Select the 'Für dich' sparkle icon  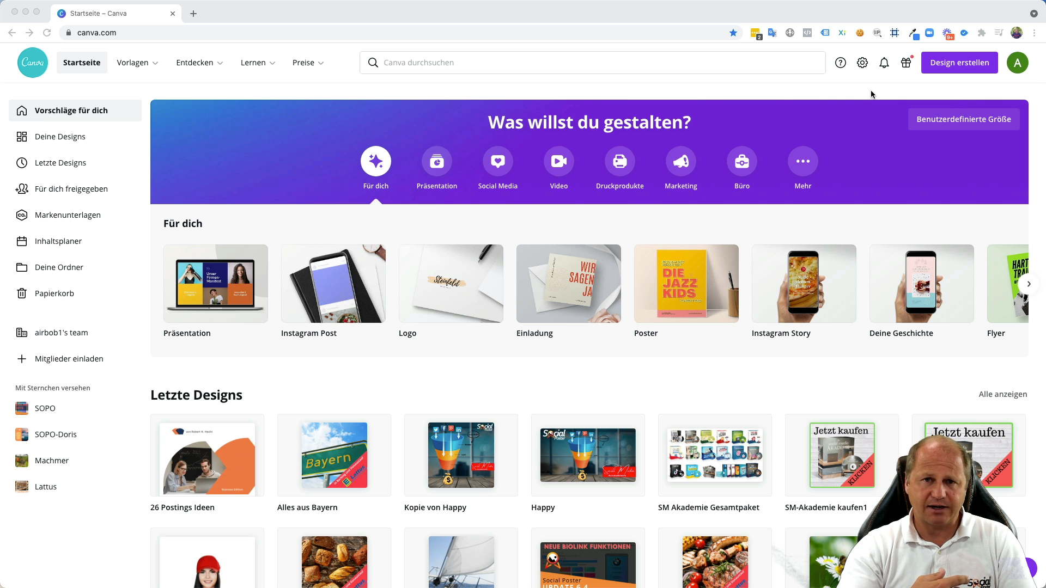click(376, 161)
